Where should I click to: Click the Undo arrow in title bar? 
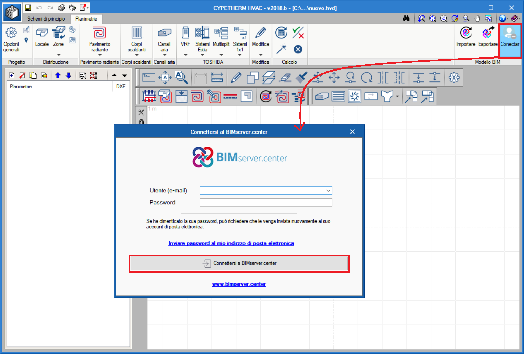[x=39, y=8]
